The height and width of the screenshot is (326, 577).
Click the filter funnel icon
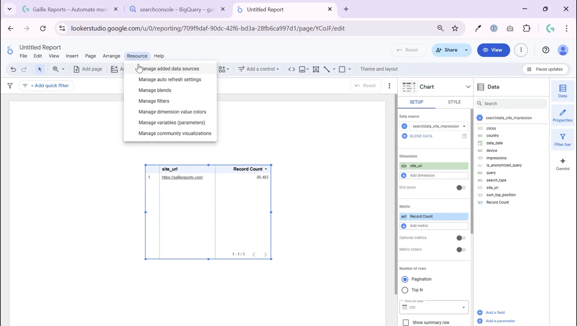10,86
